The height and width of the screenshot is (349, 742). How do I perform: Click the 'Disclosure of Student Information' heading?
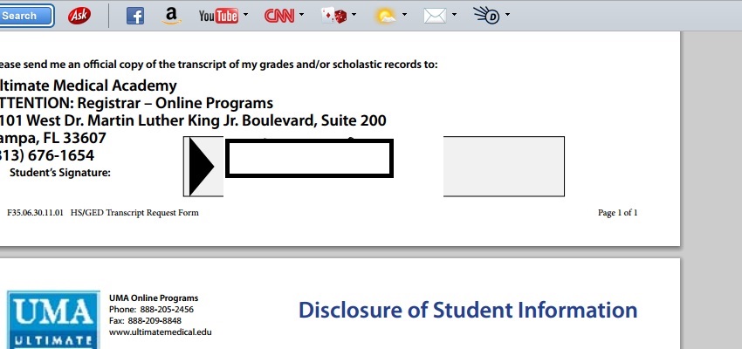pos(468,311)
